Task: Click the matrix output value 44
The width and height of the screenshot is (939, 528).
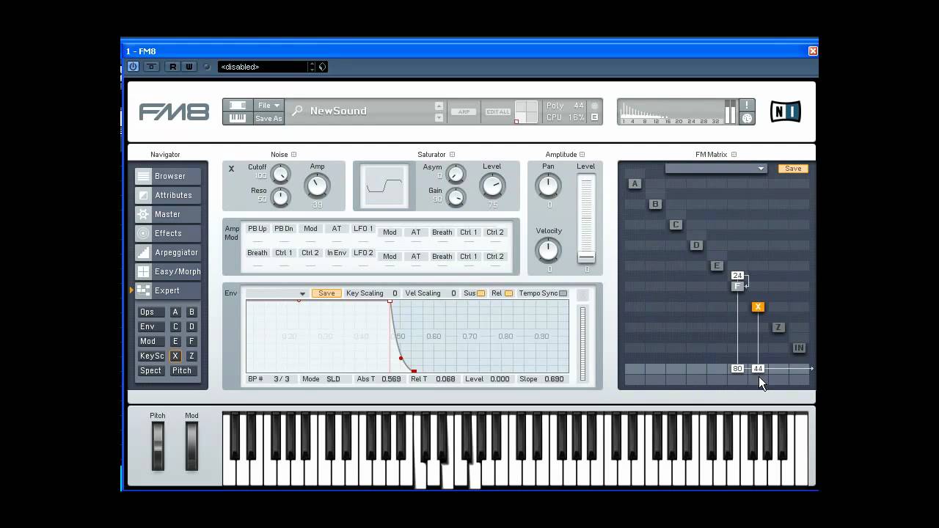Action: [x=758, y=368]
